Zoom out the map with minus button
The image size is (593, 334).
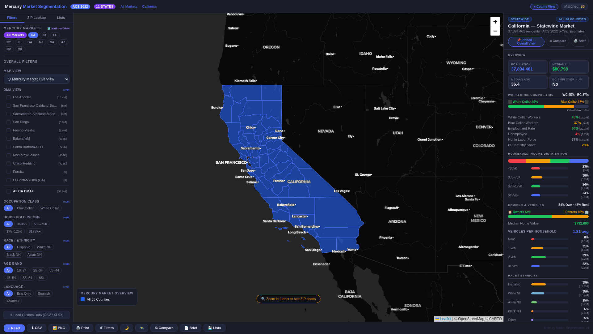[x=495, y=31]
